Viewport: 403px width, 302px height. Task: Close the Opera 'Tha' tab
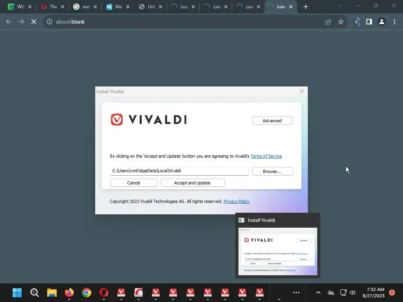click(63, 7)
